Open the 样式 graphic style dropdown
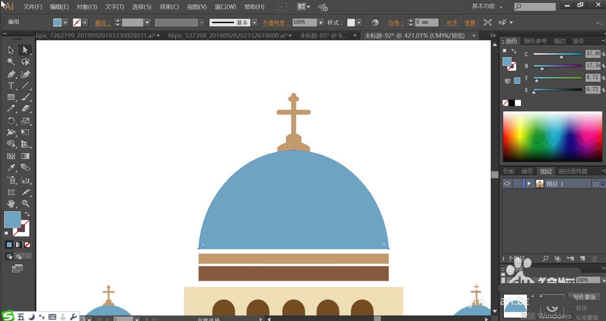 pyautogui.click(x=359, y=22)
